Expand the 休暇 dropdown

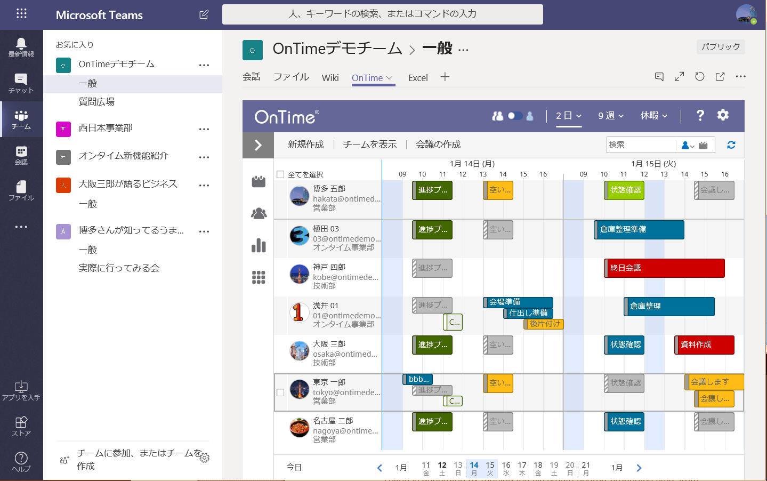click(x=654, y=115)
